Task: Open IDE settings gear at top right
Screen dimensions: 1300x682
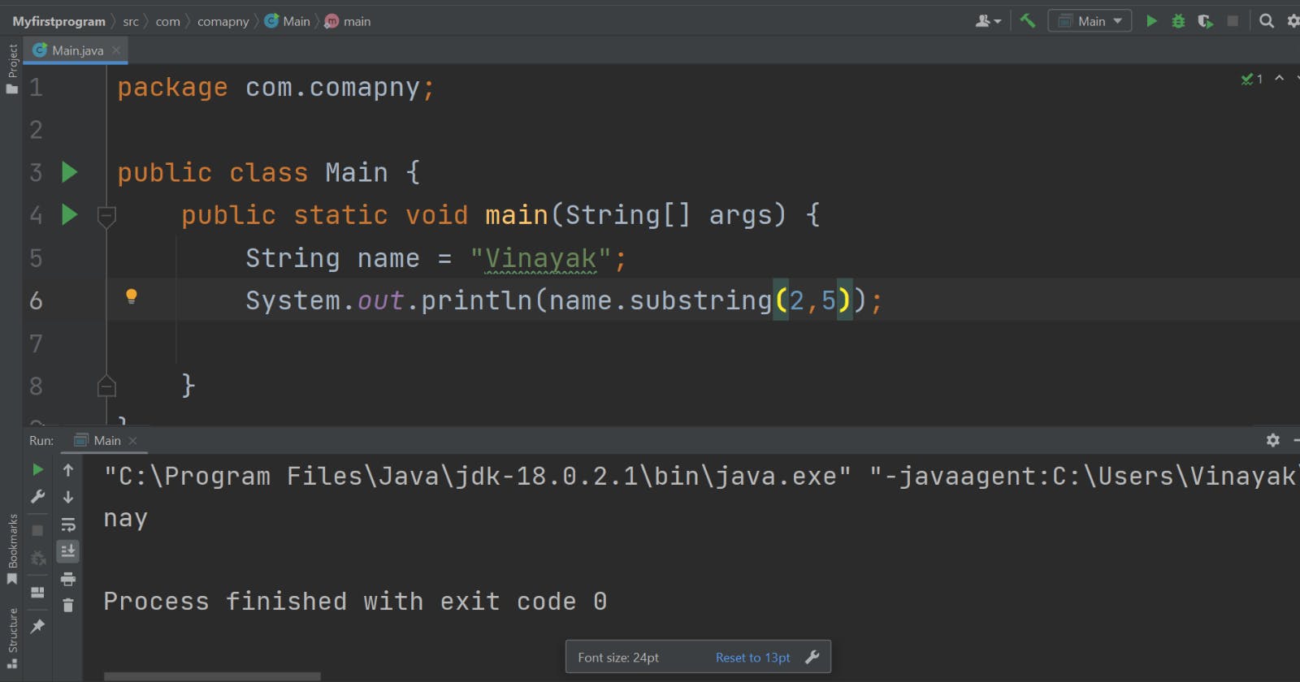Action: (1293, 21)
